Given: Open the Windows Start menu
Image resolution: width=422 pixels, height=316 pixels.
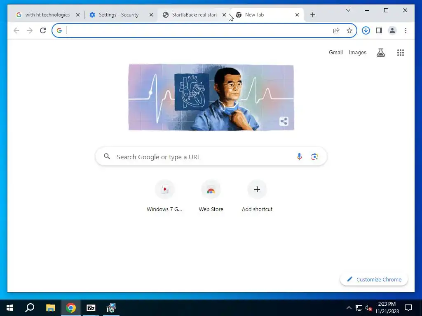Looking at the screenshot, I should point(10,308).
